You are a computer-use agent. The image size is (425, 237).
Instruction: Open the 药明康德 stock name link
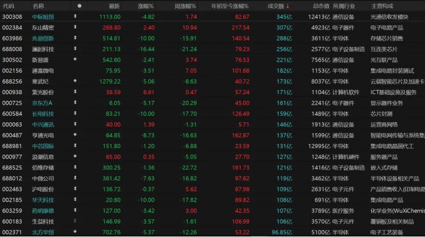[43, 211]
